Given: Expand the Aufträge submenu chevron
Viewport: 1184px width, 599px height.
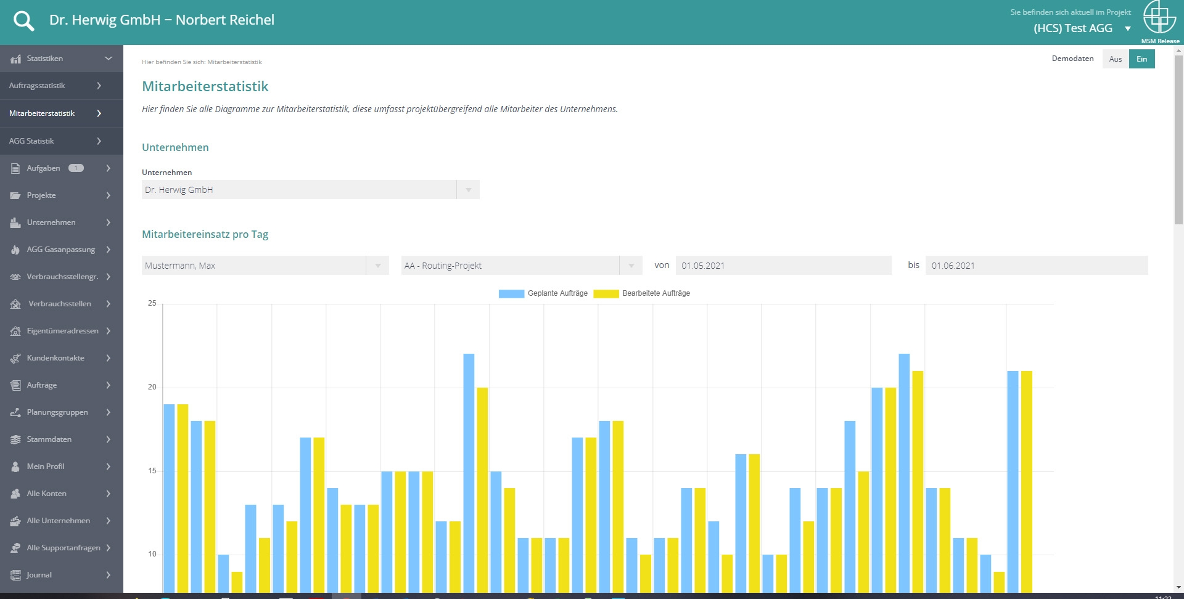Looking at the screenshot, I should point(109,385).
